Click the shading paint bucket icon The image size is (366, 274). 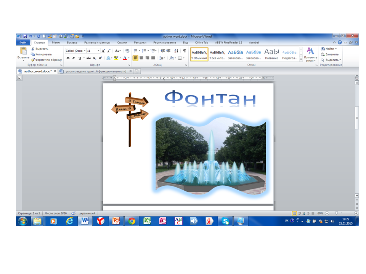172,58
